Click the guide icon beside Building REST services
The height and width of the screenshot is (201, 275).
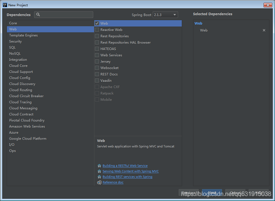coord(99,177)
